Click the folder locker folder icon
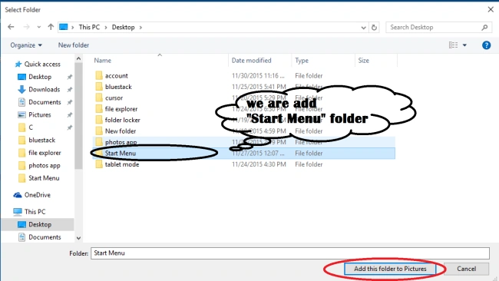This screenshot has width=499, height=281. 99,120
